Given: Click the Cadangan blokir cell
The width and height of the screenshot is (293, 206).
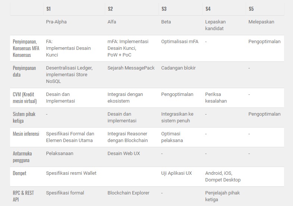Looking at the screenshot, I should (x=178, y=68).
